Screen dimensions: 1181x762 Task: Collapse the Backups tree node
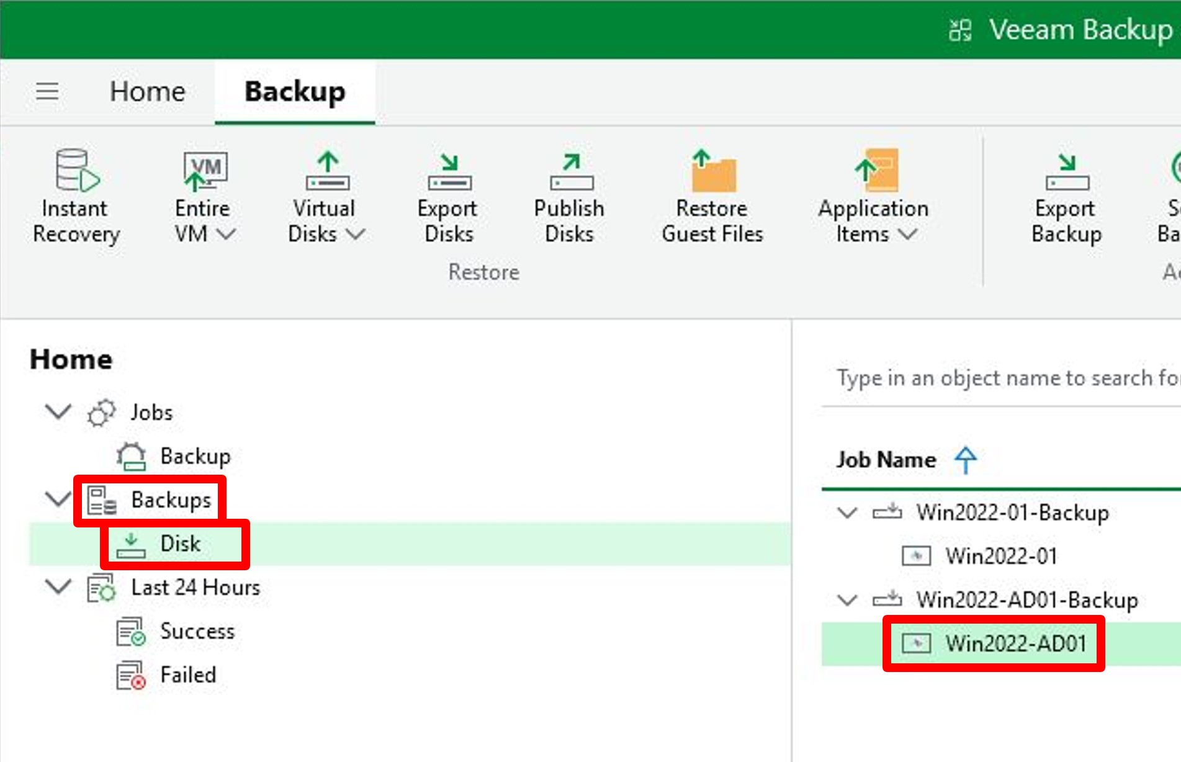click(58, 498)
